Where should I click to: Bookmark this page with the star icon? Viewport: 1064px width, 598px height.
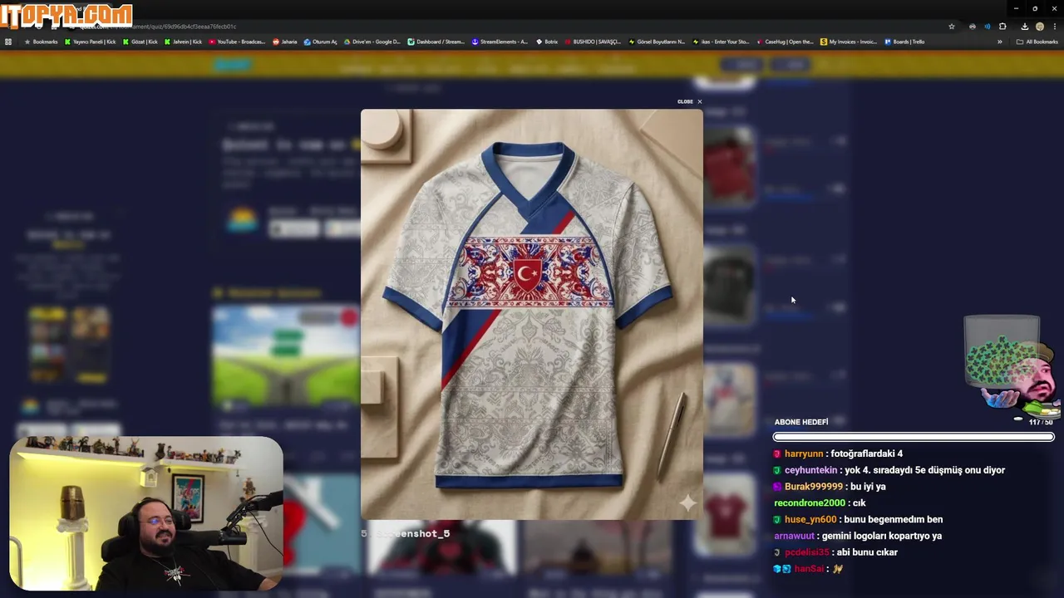[x=952, y=27]
